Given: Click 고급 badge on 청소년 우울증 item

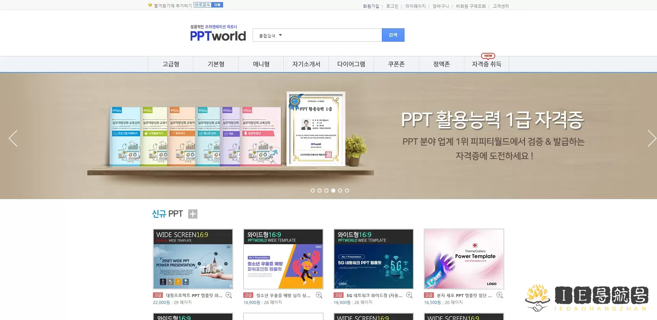Looking at the screenshot, I should tap(248, 295).
